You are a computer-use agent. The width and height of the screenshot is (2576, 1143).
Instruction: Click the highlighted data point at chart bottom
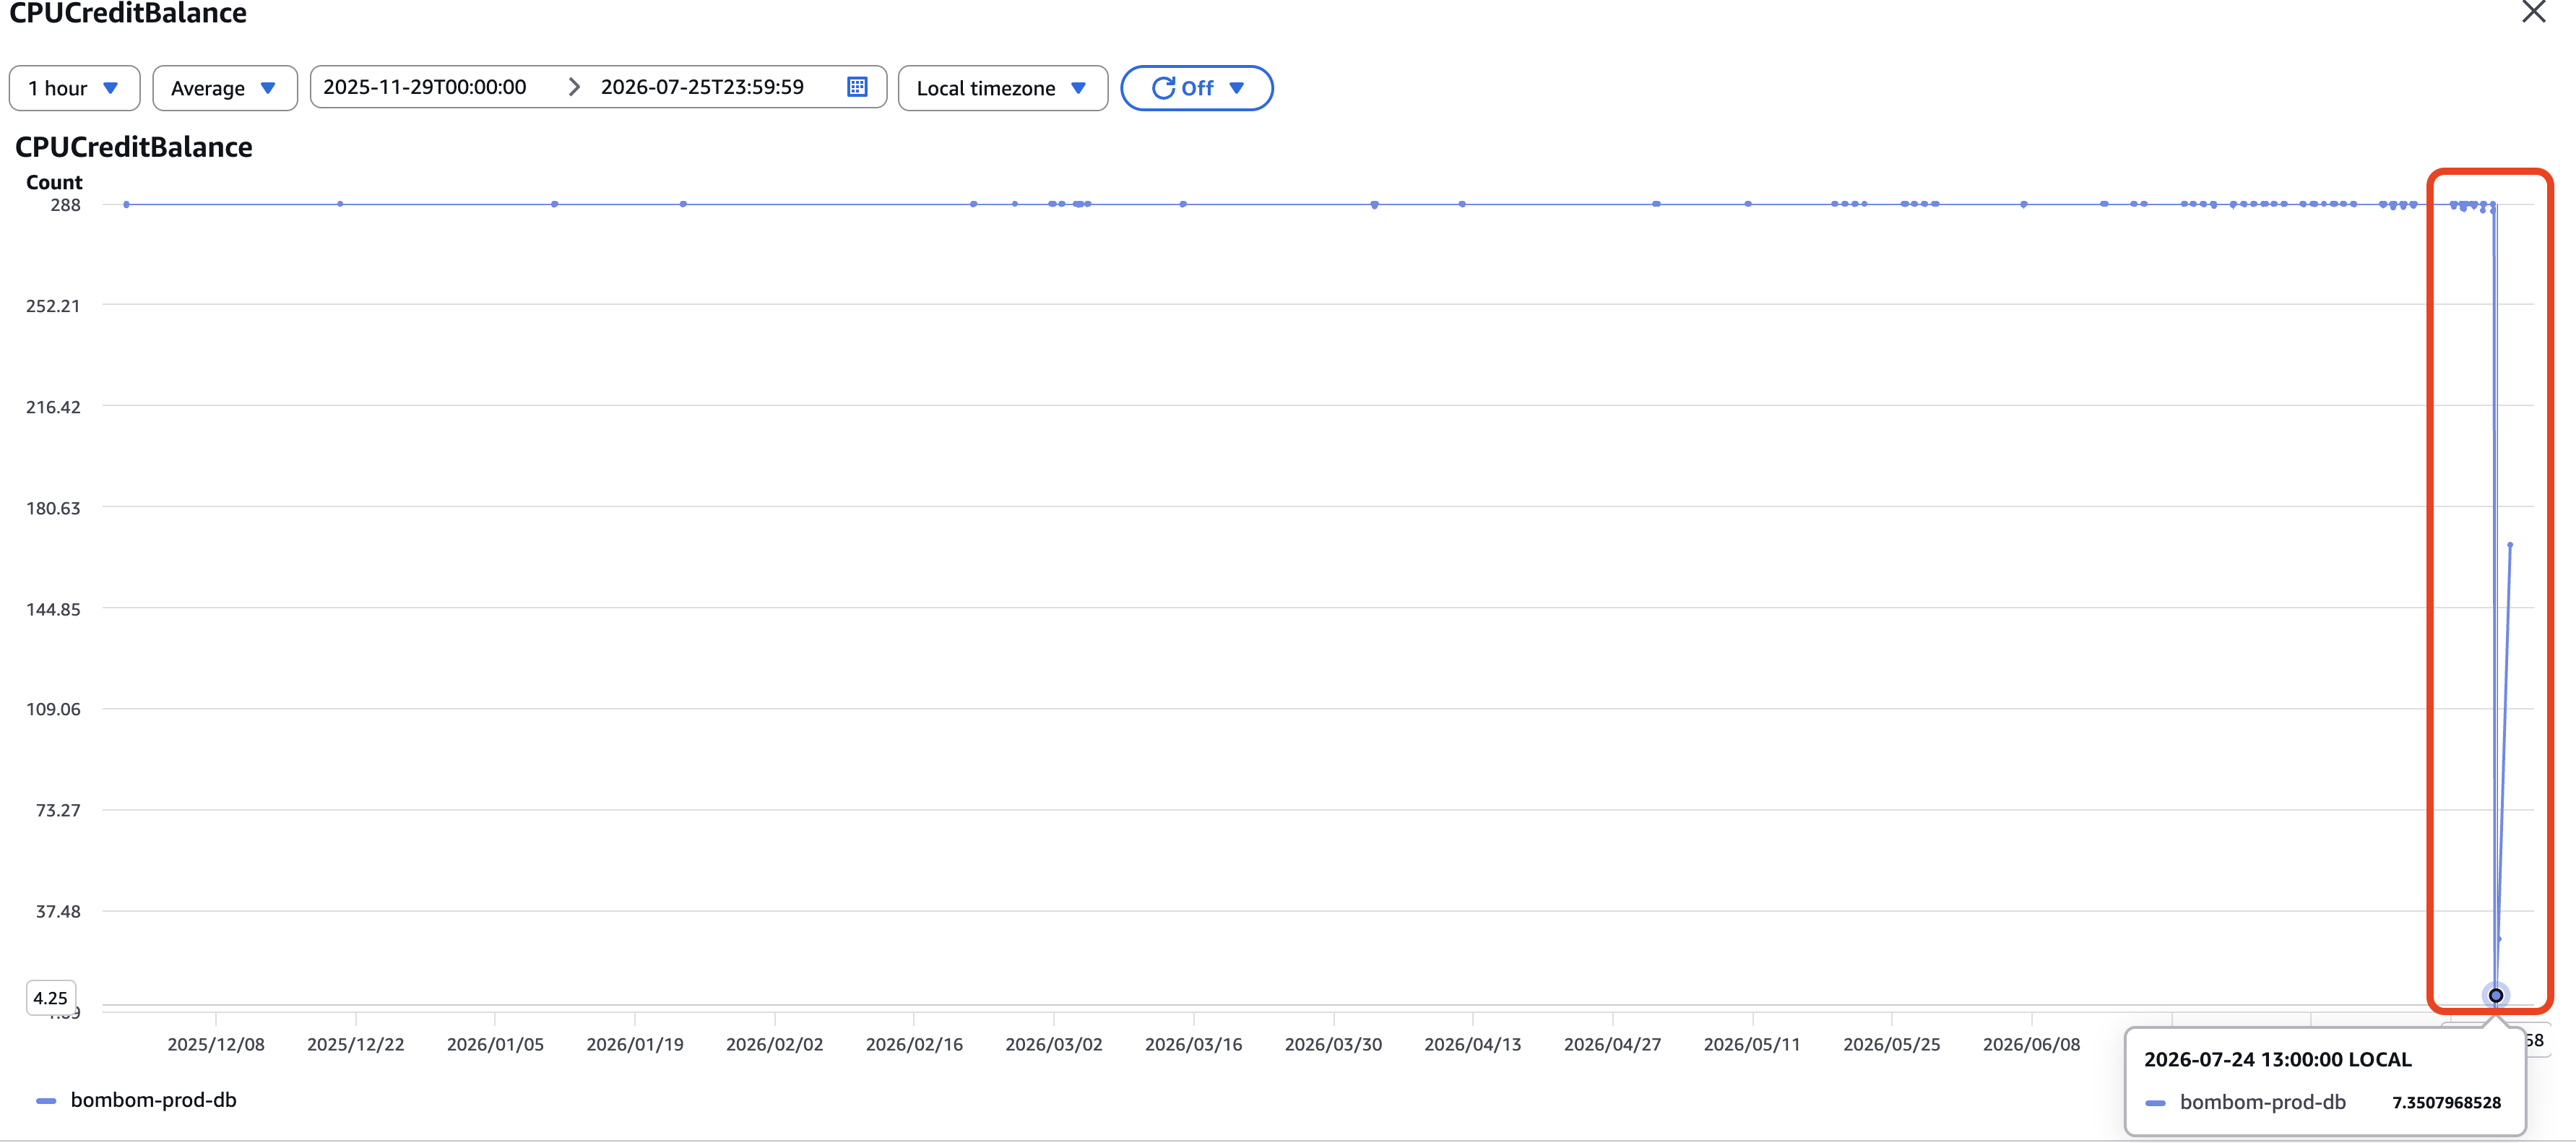click(2495, 995)
